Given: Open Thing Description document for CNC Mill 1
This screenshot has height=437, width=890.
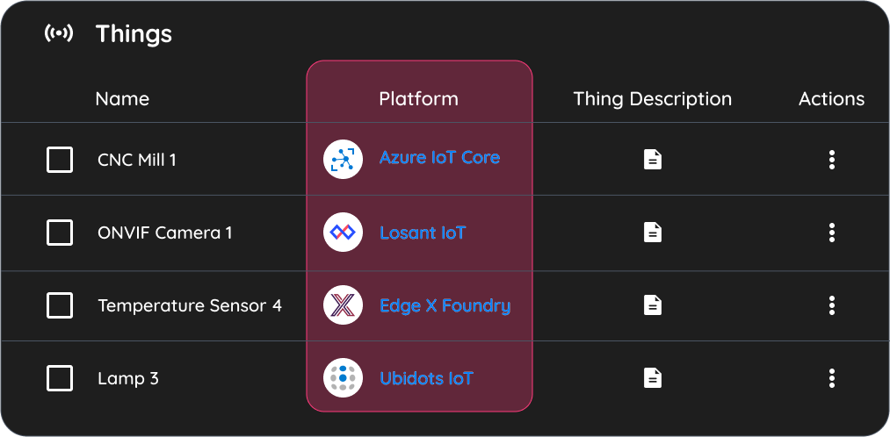Looking at the screenshot, I should coord(652,160).
